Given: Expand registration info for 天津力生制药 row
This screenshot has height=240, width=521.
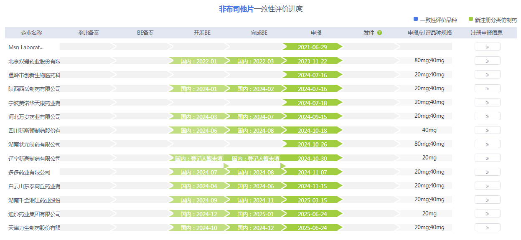Looking at the screenshot, I should 487,227.
